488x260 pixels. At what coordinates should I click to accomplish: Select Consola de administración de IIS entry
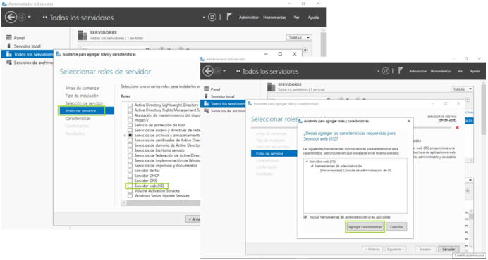(355, 170)
